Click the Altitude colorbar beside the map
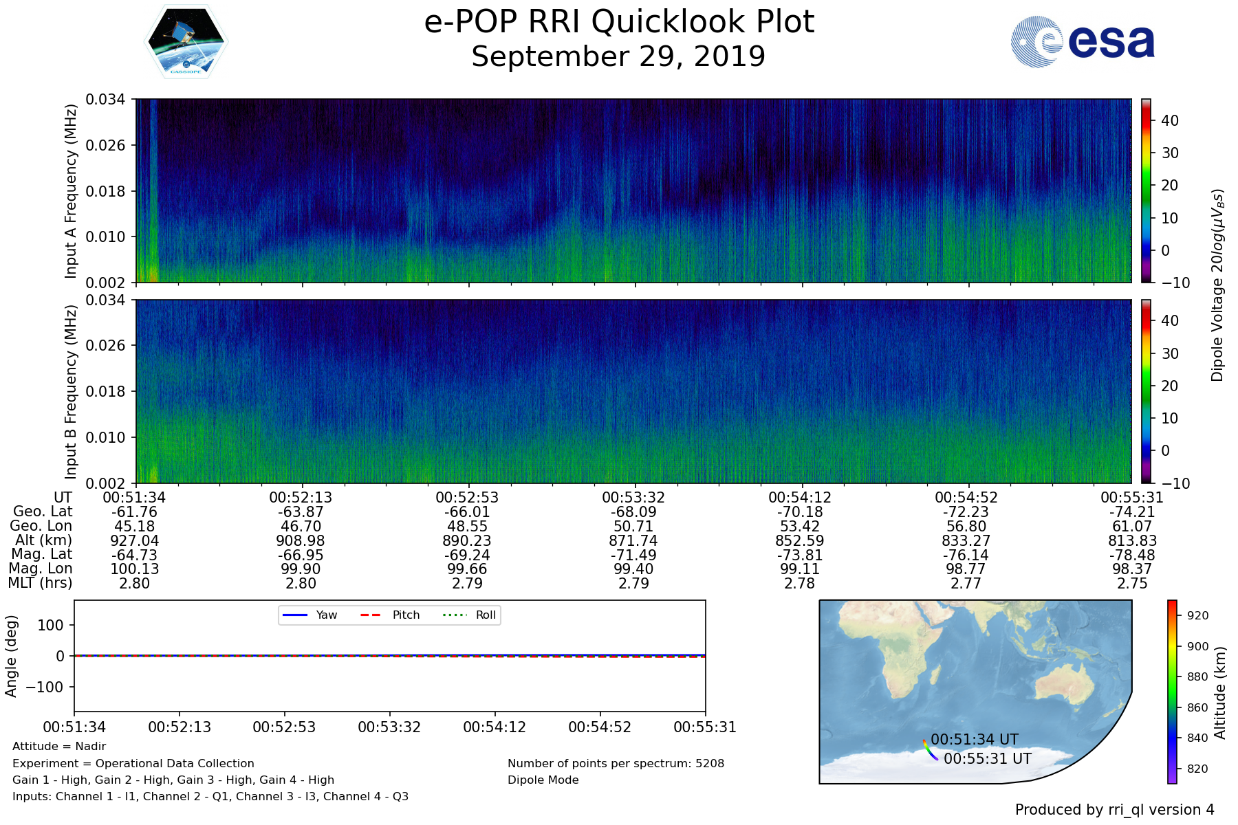1238x825 pixels. [1172, 692]
